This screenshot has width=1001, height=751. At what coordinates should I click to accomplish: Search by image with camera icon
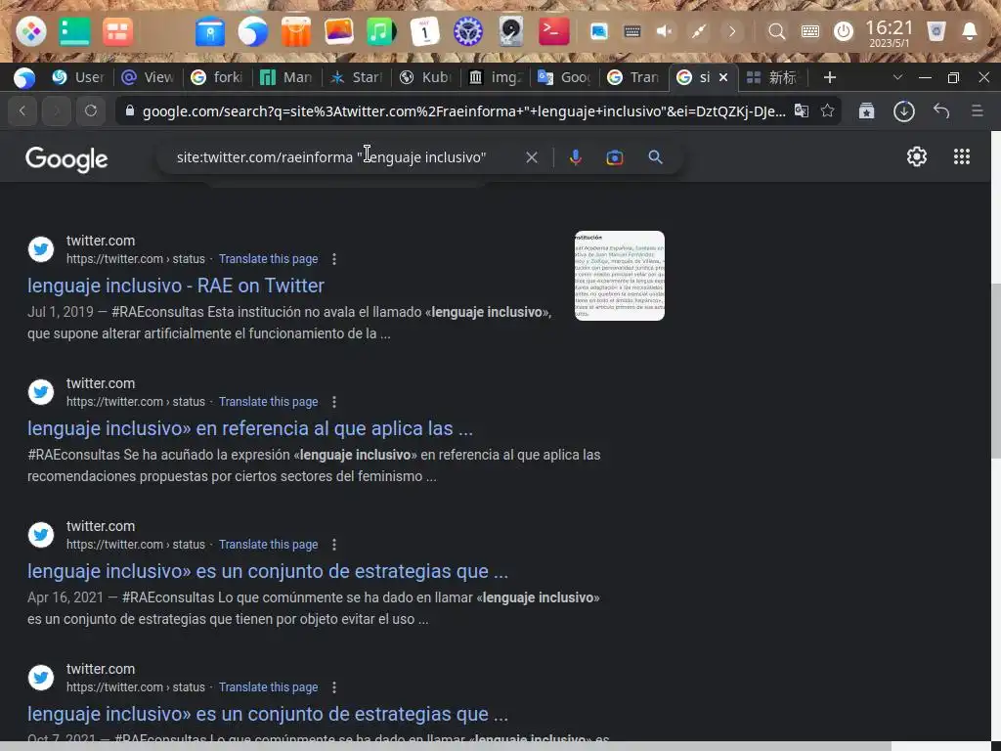point(614,157)
